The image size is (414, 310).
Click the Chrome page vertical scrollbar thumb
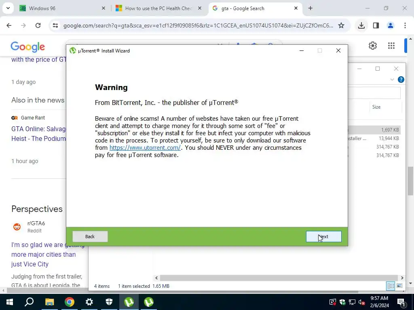(410, 181)
